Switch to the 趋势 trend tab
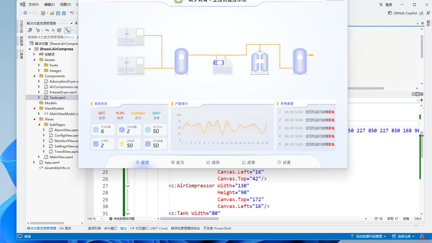The width and height of the screenshot is (432, 243). point(213,162)
